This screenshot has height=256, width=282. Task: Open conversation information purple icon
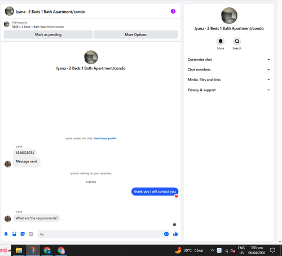point(173,11)
